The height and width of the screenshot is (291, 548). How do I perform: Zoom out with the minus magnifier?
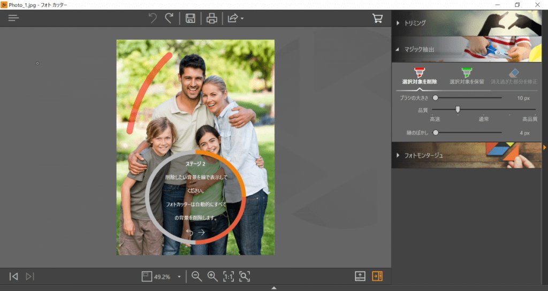[196, 276]
